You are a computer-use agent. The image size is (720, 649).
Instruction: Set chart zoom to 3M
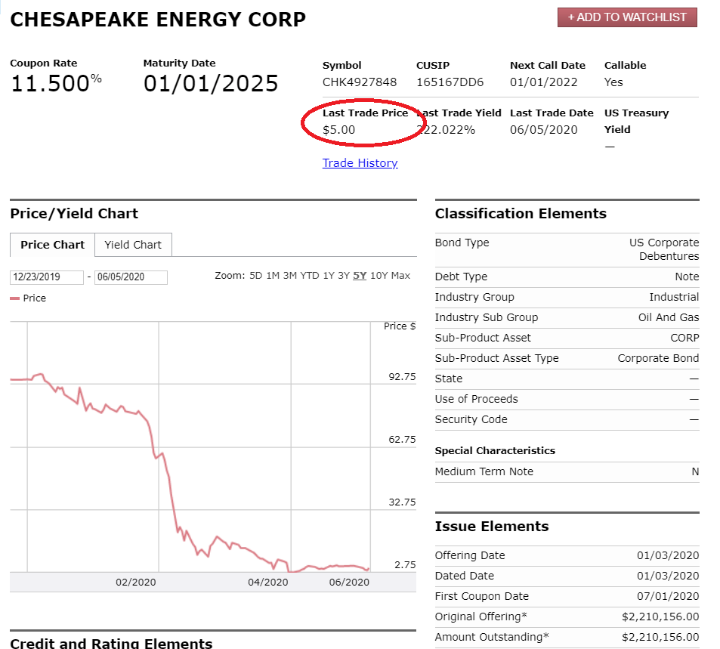(x=290, y=276)
